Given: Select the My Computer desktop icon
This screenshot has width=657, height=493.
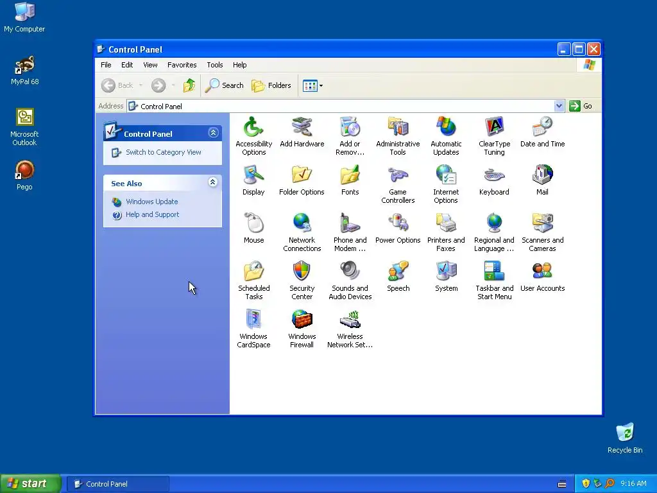Looking at the screenshot, I should (24, 17).
